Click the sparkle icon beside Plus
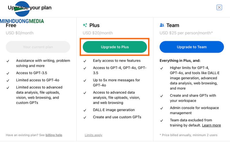This screenshot has height=143, width=230. (85, 25)
